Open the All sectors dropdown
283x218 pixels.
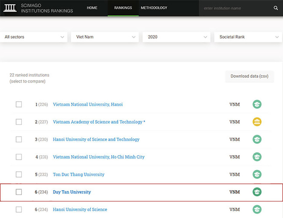(34, 37)
